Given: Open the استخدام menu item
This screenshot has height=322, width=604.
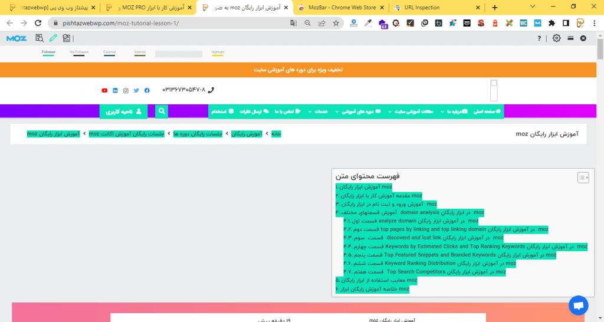Looking at the screenshot, I should click(222, 111).
